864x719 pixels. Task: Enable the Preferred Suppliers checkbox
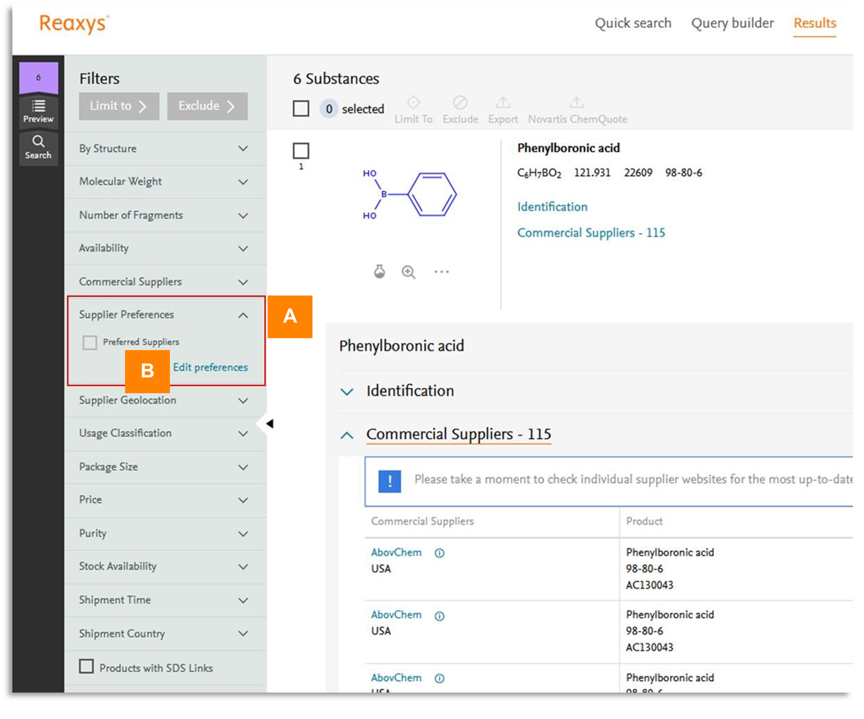90,342
